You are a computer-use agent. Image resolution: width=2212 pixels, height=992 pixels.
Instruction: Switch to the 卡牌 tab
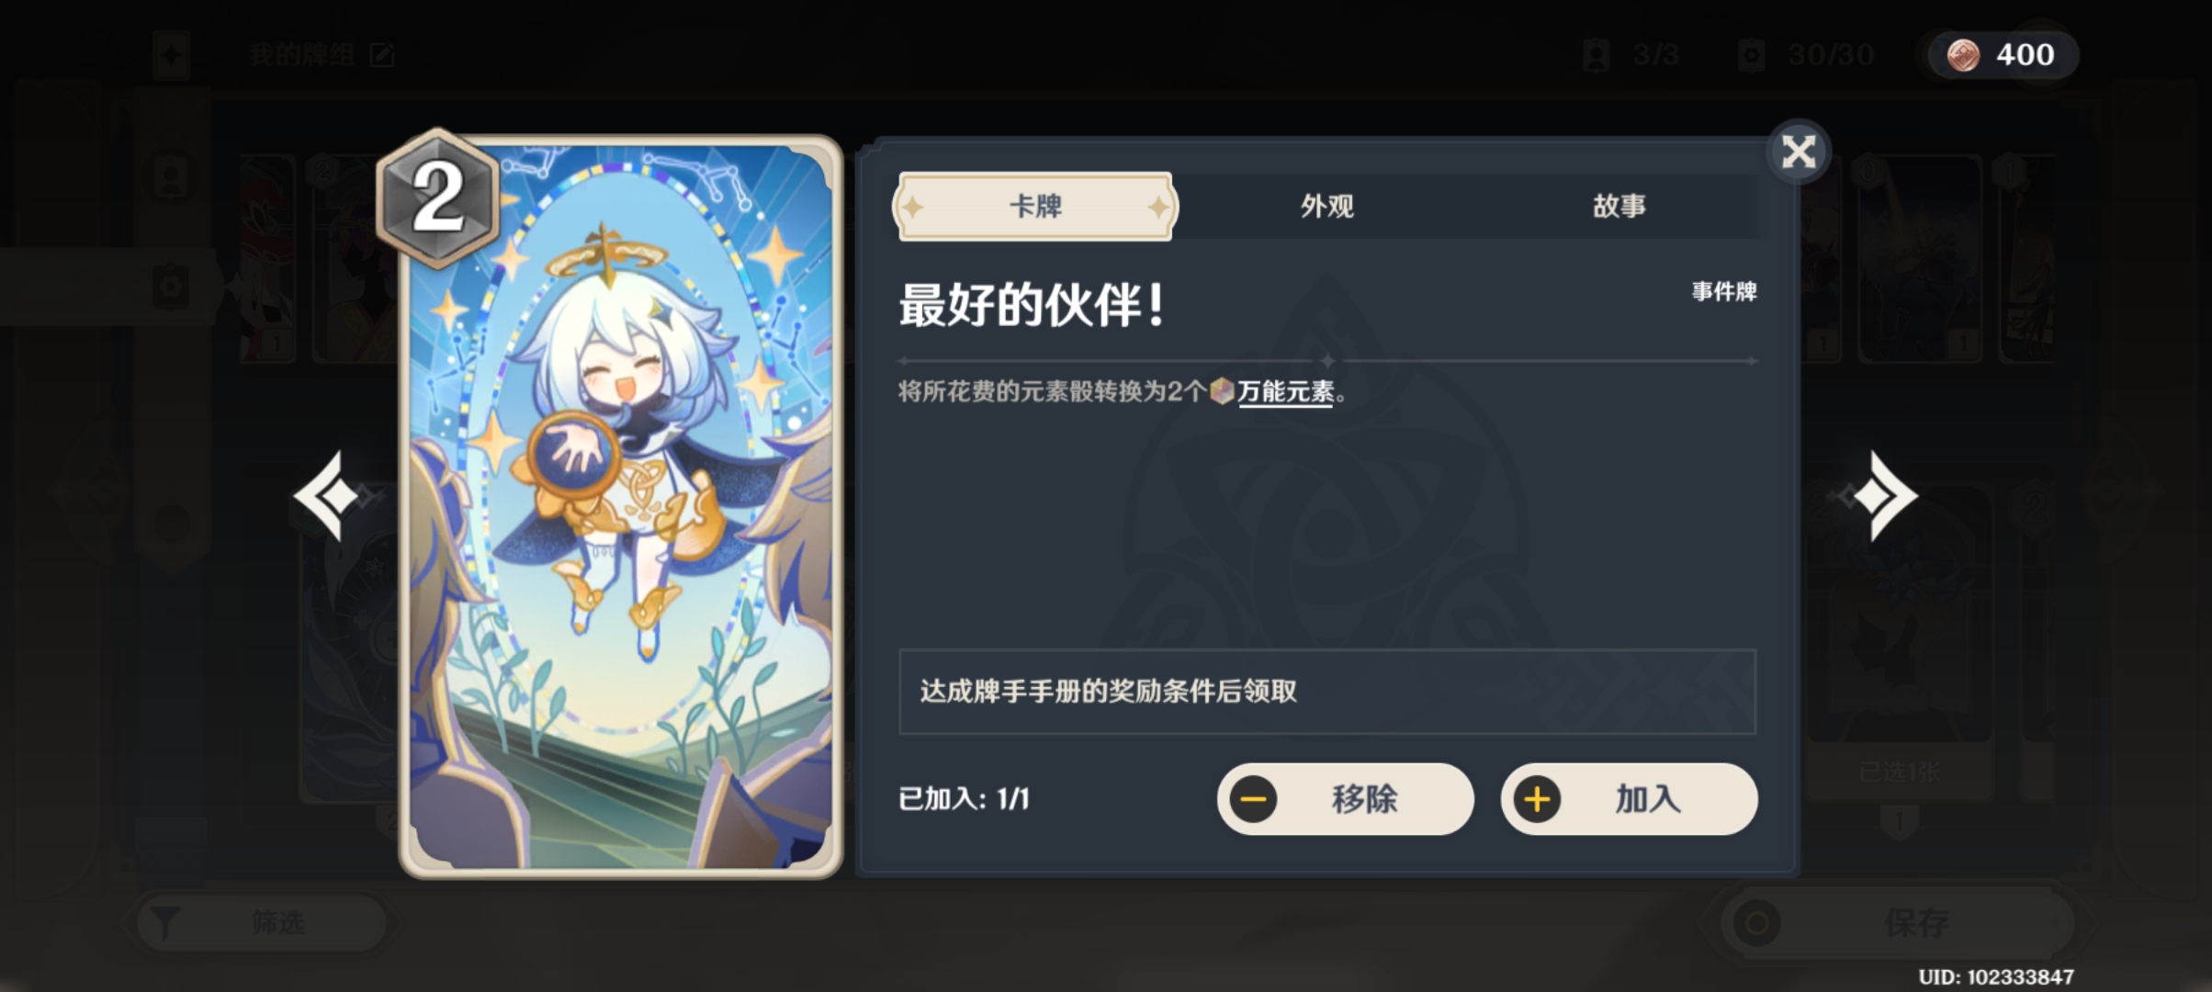tap(1035, 207)
